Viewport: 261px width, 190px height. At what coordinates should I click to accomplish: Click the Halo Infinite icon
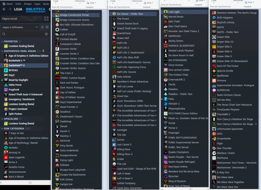tap(114, 77)
